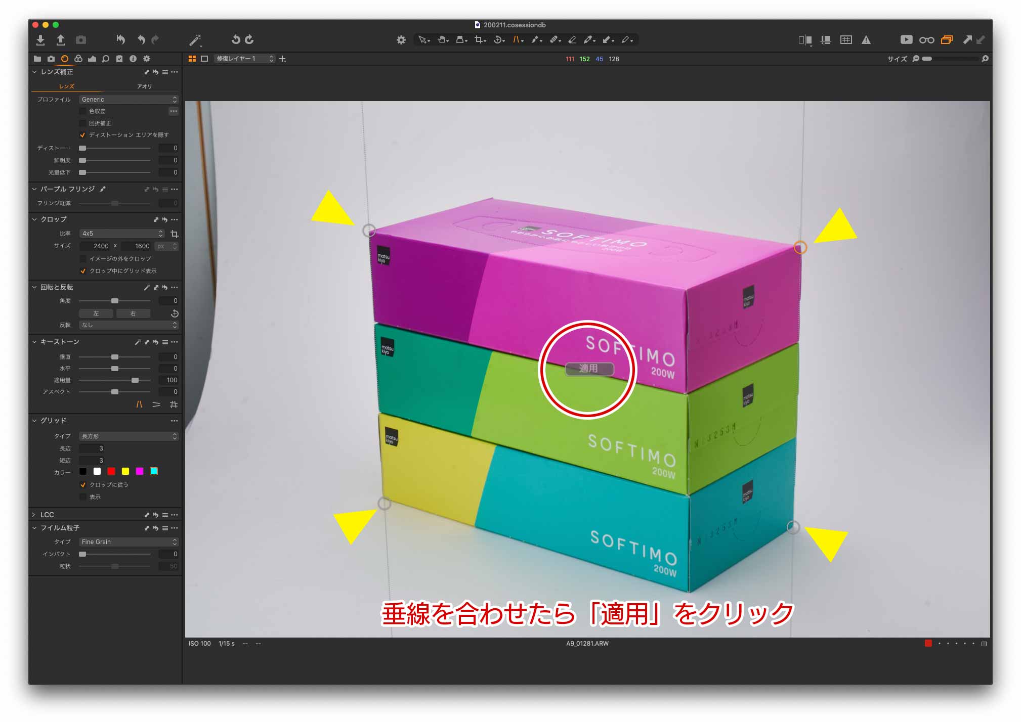The image size is (1021, 722).
Task: Click the Redo arrow icon
Action: 155,39
